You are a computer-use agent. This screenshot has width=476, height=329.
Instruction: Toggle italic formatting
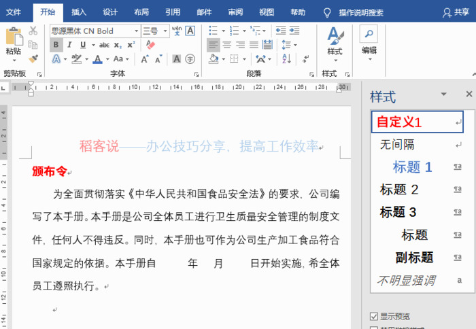69,45
